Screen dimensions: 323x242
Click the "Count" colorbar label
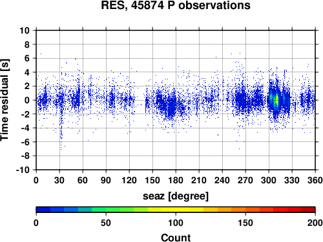(176, 237)
